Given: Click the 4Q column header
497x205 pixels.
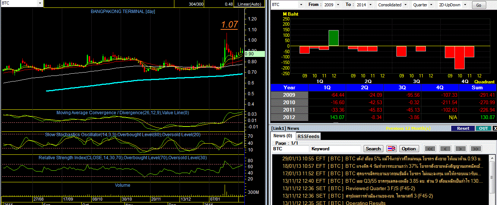Looking at the screenshot, I should 440,87.
